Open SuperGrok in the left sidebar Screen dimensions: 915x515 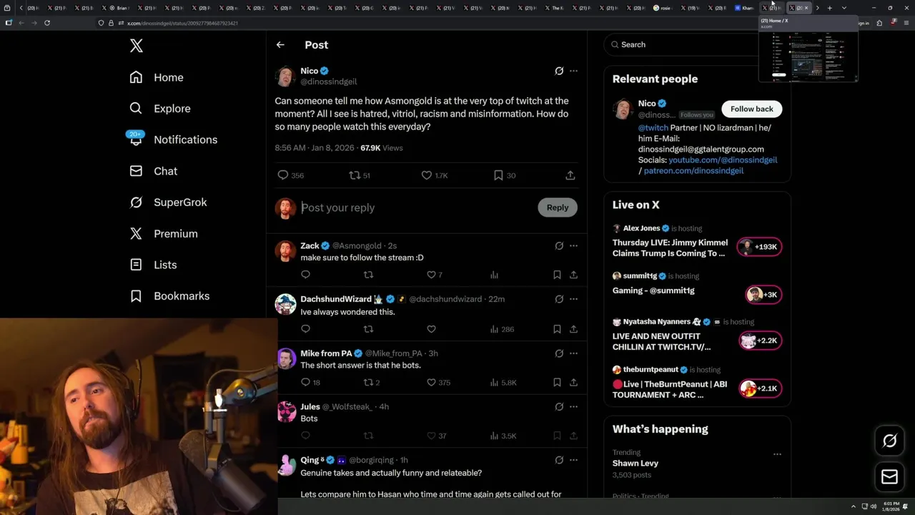coord(168,202)
